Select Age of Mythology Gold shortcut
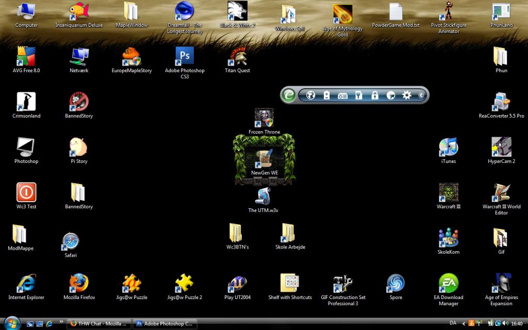 pos(342,20)
